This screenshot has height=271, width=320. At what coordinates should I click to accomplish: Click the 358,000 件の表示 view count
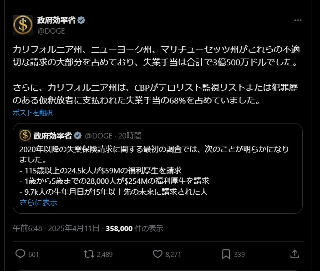134,228
